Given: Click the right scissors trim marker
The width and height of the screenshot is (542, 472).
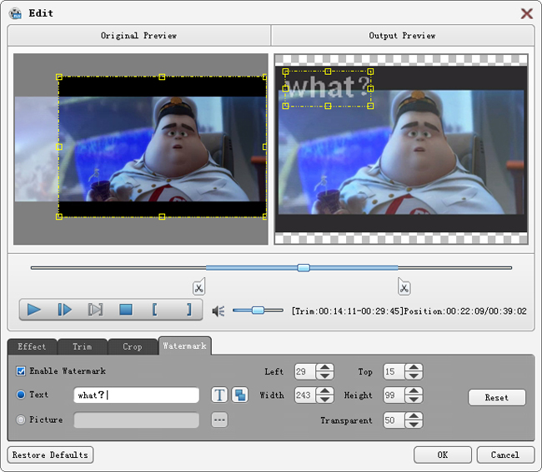Looking at the screenshot, I should click(404, 286).
